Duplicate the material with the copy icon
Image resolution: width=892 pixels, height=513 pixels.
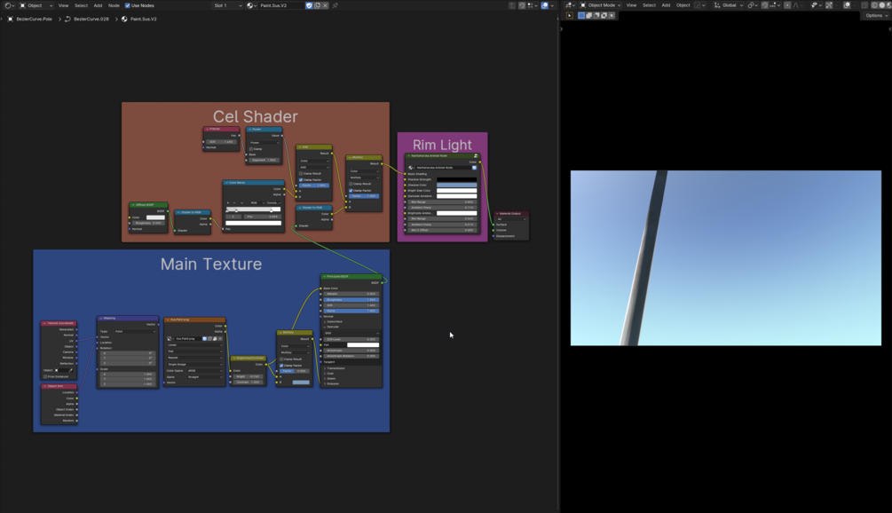[317, 5]
